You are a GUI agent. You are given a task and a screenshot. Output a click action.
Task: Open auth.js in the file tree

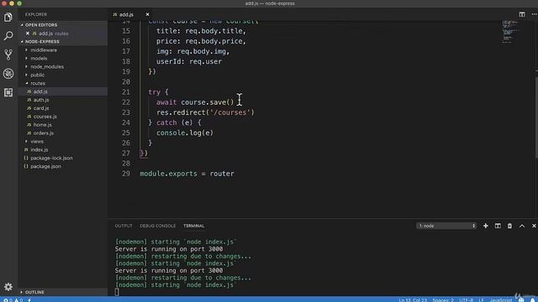pos(41,100)
